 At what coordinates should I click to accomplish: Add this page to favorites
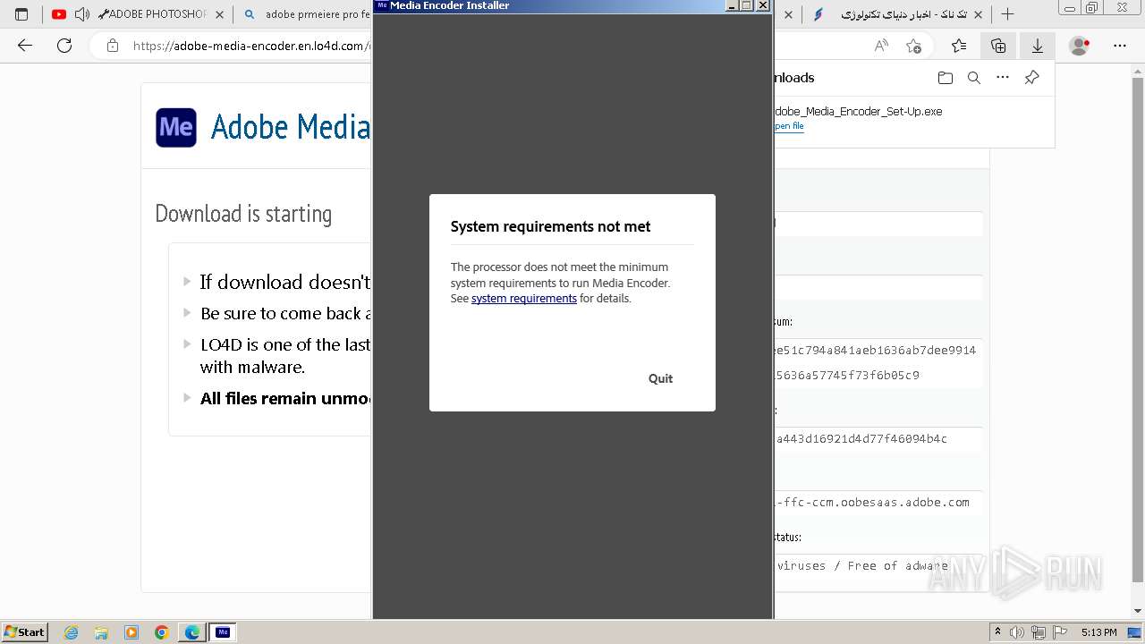913,46
